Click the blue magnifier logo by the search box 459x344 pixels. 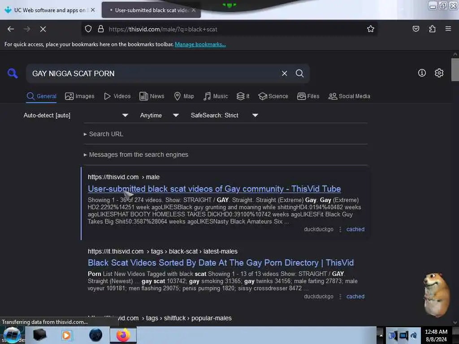[13, 73]
